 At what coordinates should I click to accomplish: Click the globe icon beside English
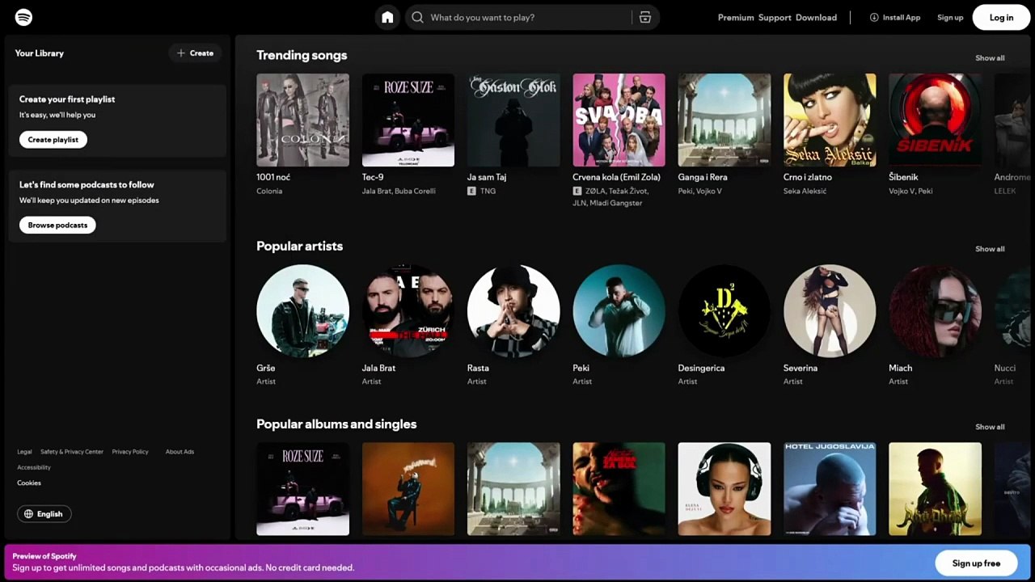pos(29,514)
